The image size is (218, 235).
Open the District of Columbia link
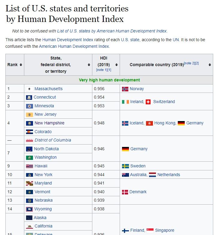pos(53,140)
